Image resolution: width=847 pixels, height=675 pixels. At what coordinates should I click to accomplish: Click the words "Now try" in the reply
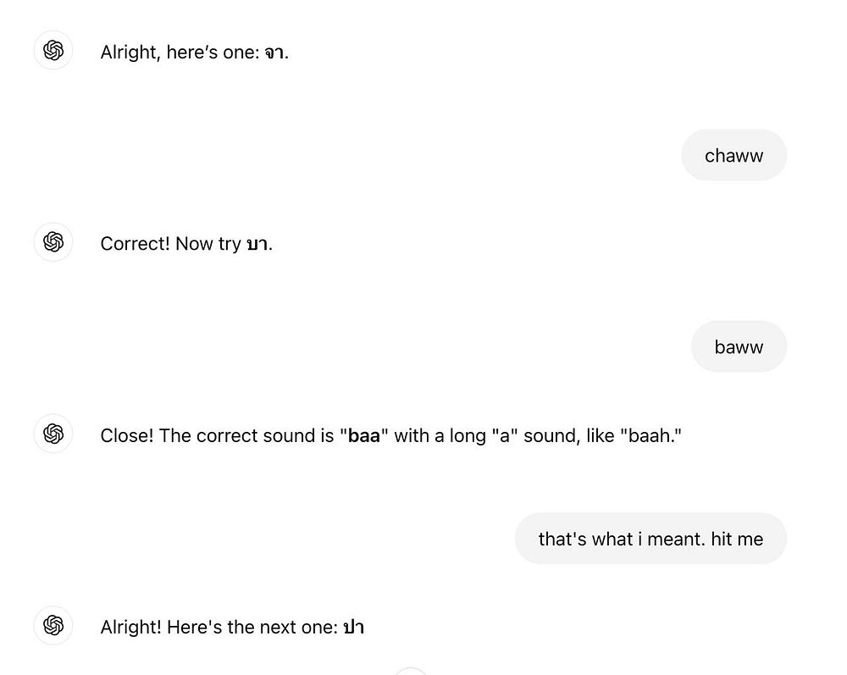pos(208,245)
